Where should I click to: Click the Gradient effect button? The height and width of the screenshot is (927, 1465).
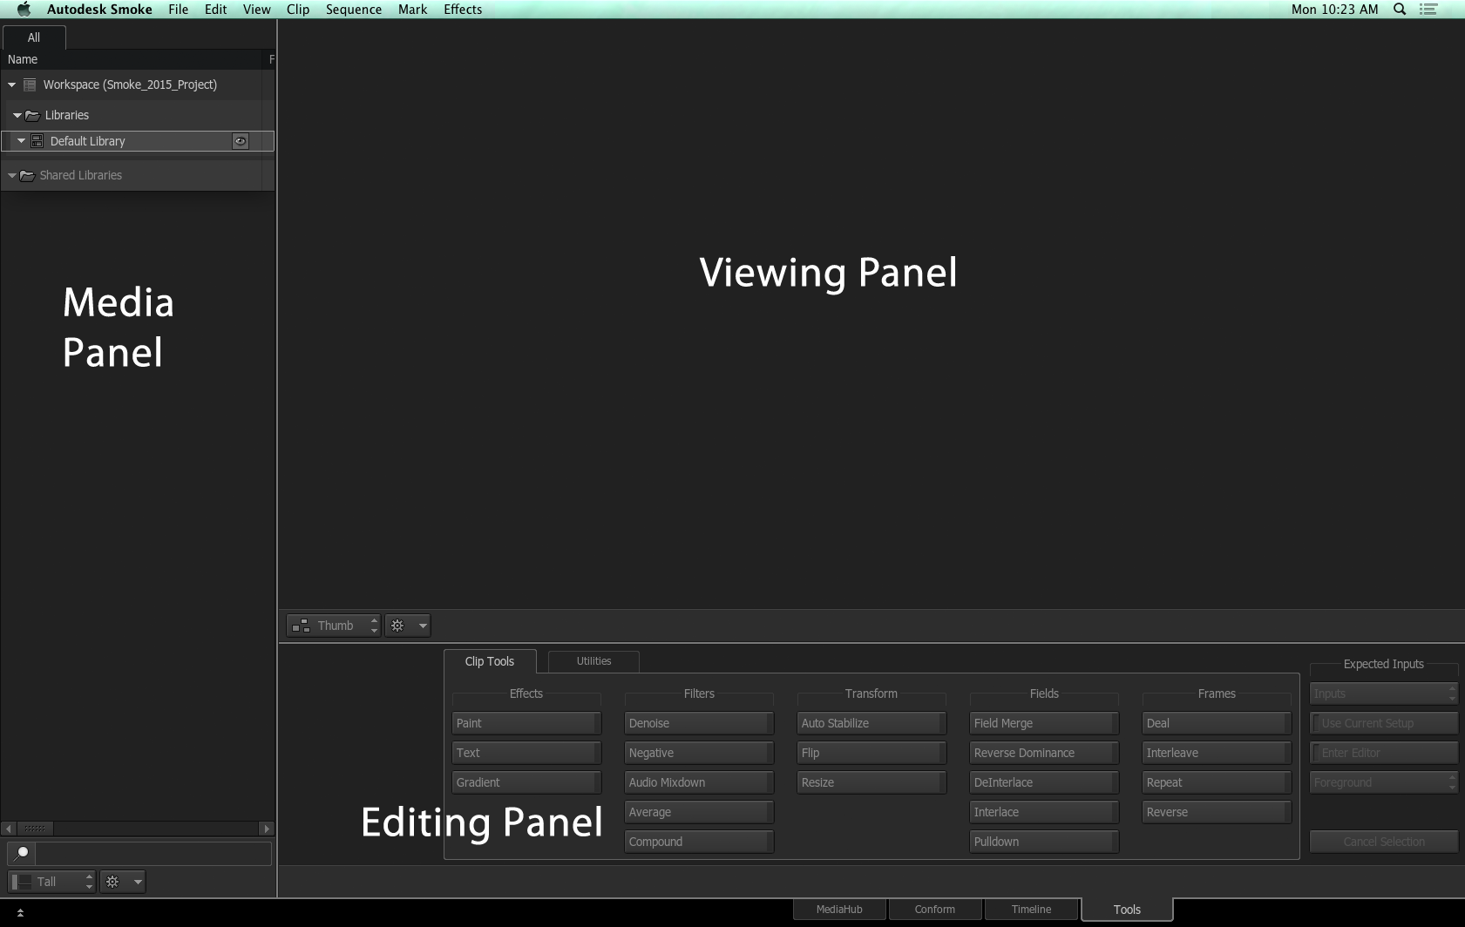[526, 782]
